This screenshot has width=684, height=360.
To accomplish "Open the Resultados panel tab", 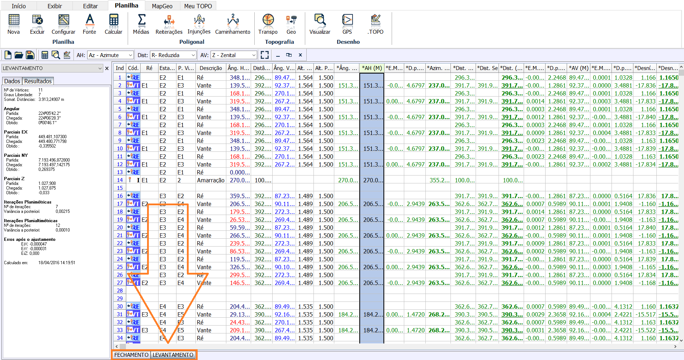I will coord(38,81).
